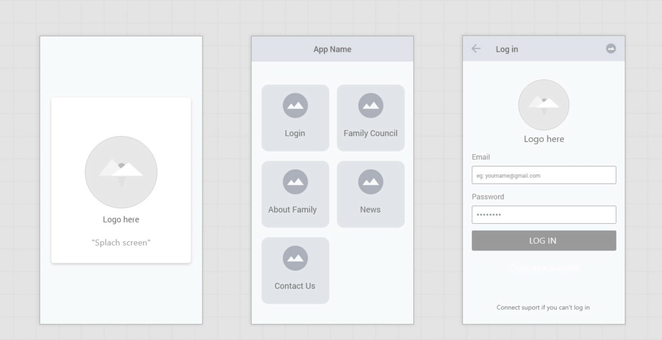Image resolution: width=662 pixels, height=340 pixels.
Task: Click the App Name header bar
Action: pyautogui.click(x=332, y=49)
